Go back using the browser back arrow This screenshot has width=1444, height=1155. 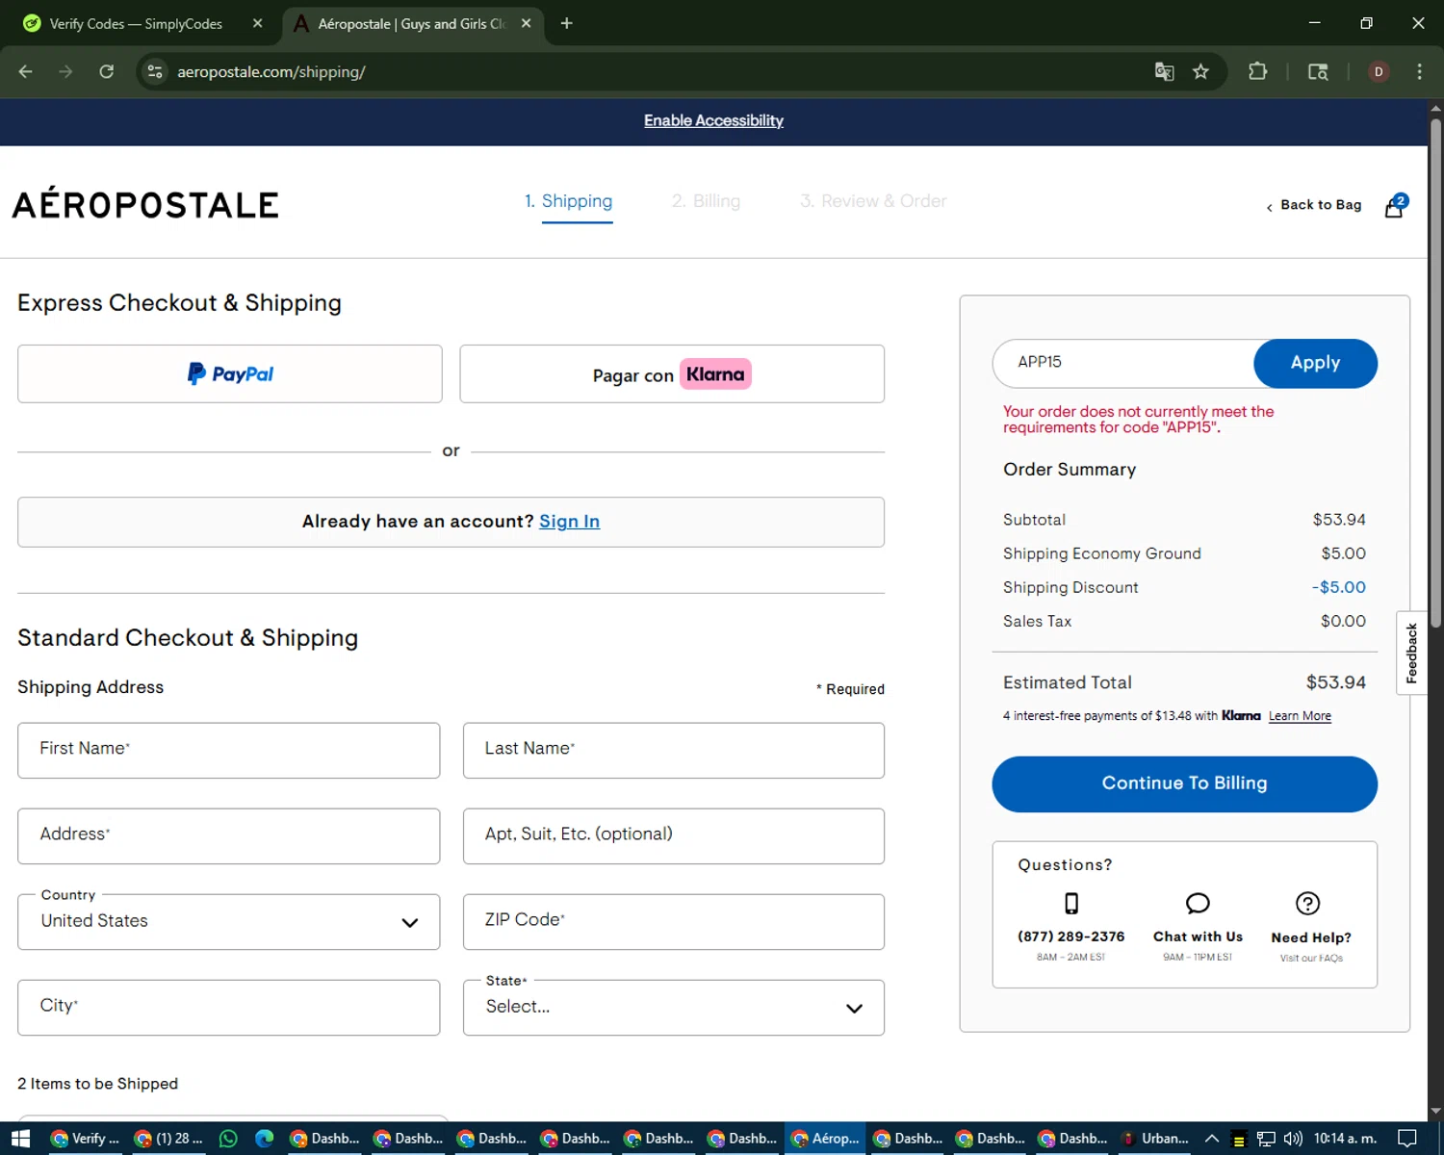[x=26, y=71]
